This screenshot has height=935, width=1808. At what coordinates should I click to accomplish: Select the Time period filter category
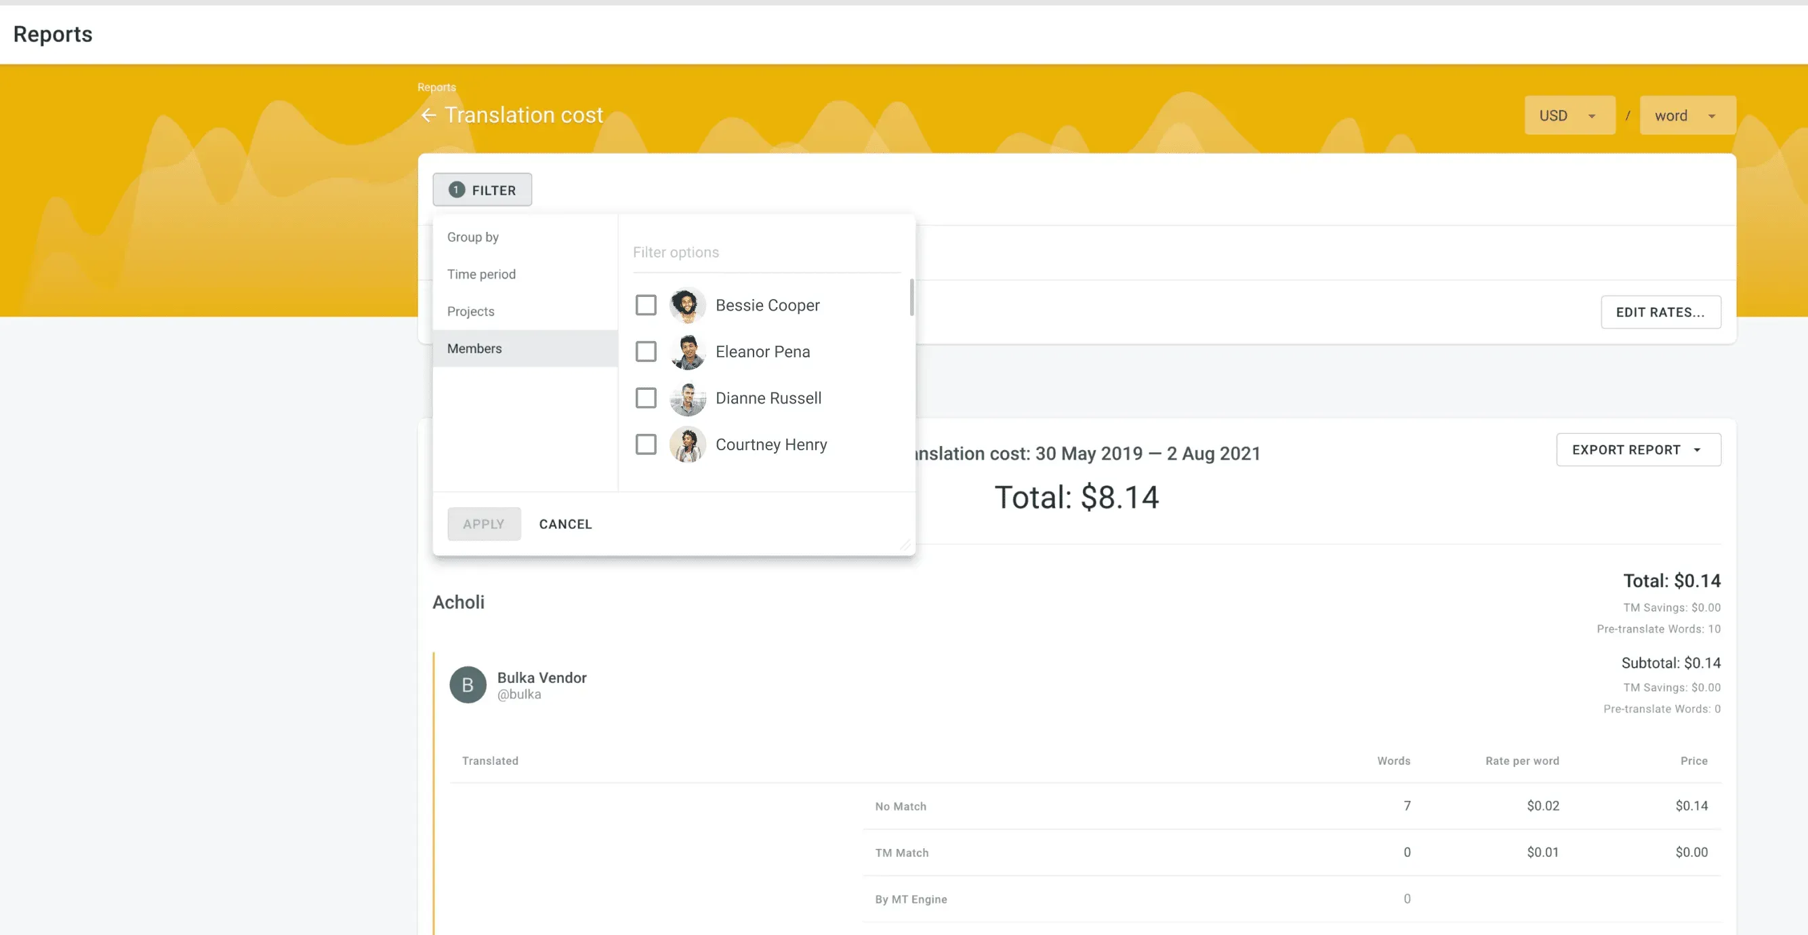point(481,274)
